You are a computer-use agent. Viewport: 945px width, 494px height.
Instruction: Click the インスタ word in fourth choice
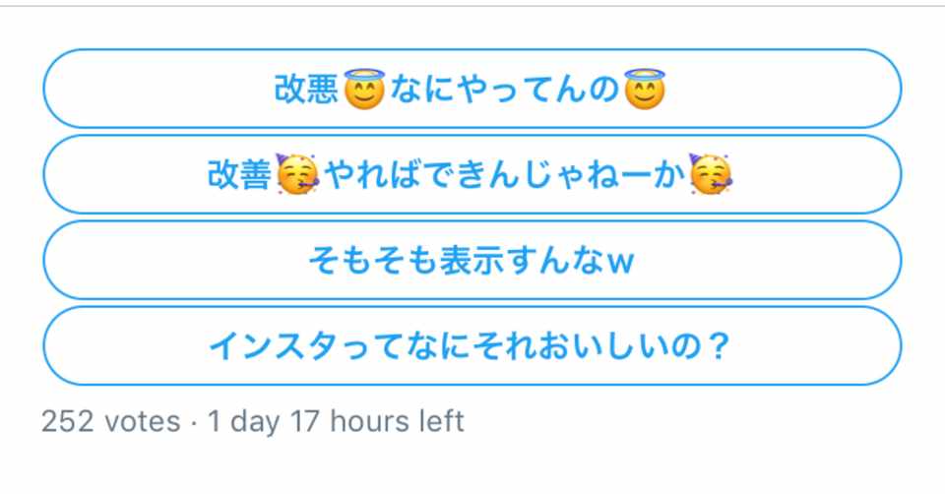[x=274, y=345]
